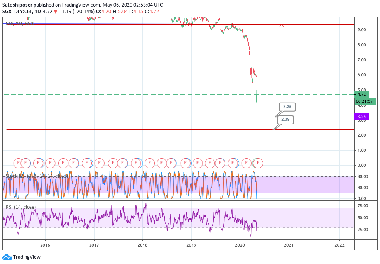Select the H:5.04 high value in header
The image size is (380, 264).
coord(120,12)
